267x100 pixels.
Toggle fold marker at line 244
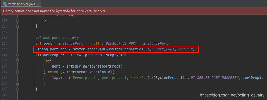pyautogui.click(x=17, y=72)
